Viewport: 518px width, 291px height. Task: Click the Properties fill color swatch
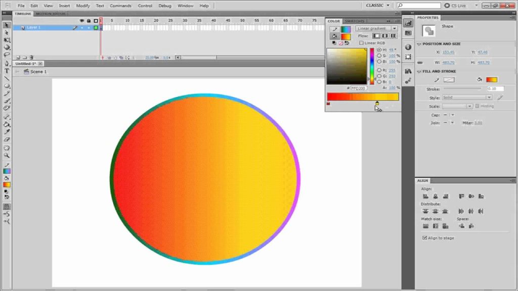coord(492,80)
